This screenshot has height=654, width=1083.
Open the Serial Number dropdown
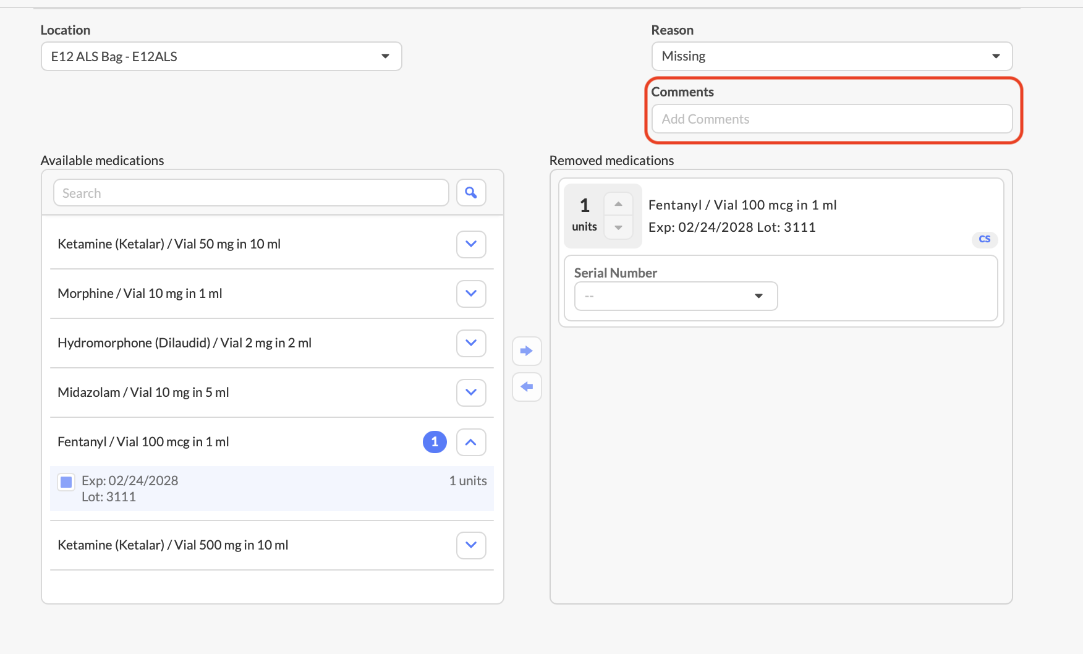click(x=676, y=296)
